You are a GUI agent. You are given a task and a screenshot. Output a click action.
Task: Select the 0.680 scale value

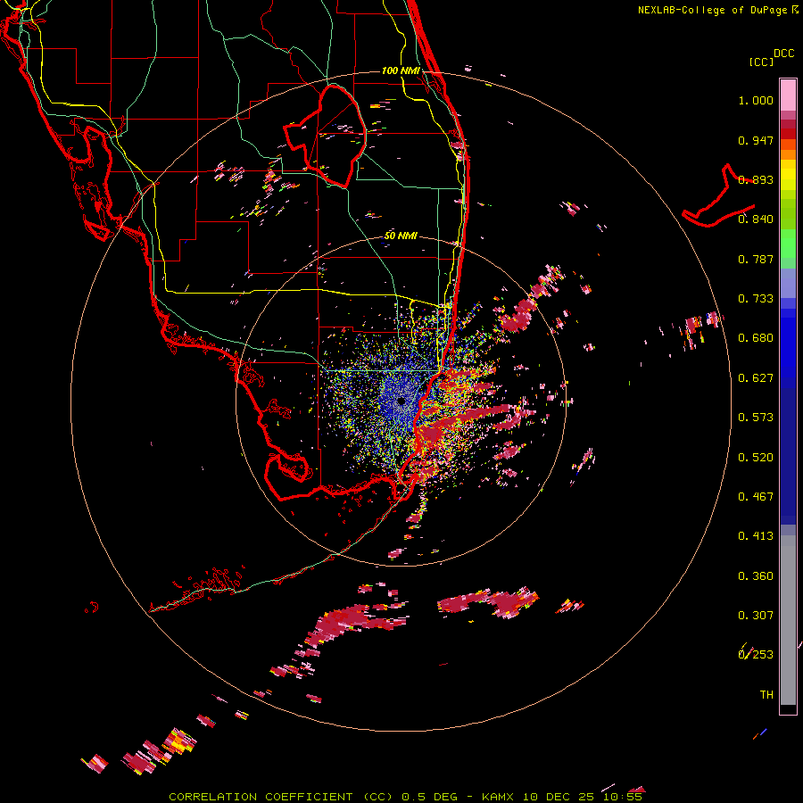tap(756, 338)
